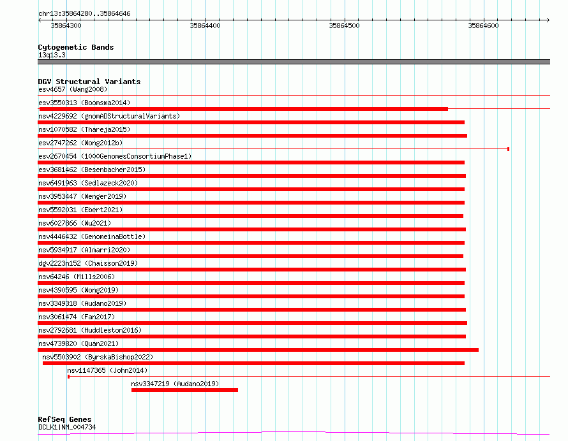Open nsv4739820 (Quan2021) variant label
Image resolution: width=568 pixels, height=441 pixels.
(78, 343)
